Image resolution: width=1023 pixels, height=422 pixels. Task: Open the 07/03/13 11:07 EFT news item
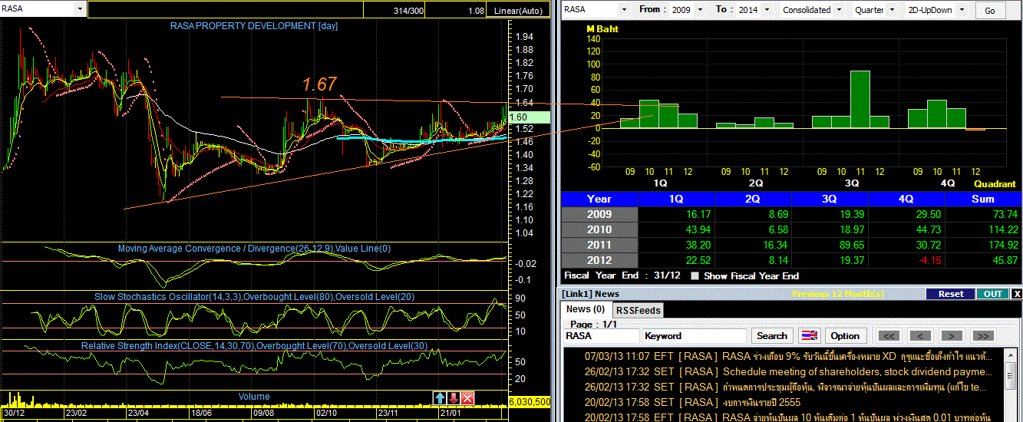coord(788,356)
